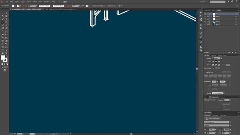The height and width of the screenshot is (135, 240).
Task: Open the Object menu
Action: tap(17, 1)
